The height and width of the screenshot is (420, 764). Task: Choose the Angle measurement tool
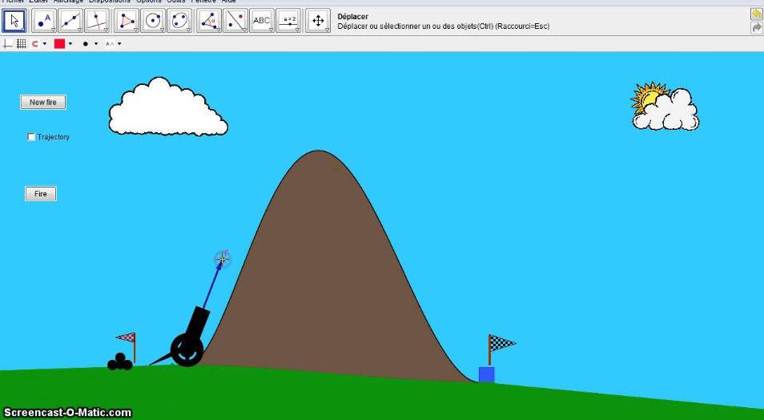[209, 21]
